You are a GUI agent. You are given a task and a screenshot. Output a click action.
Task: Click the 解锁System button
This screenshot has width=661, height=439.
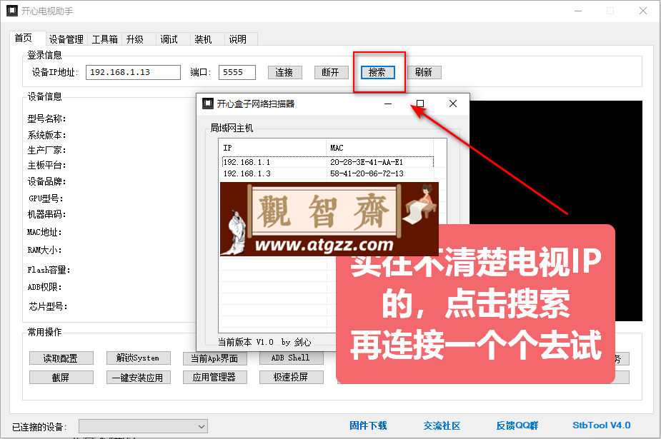138,358
